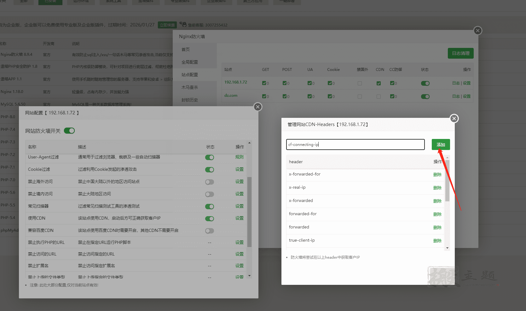This screenshot has width=526, height=311.
Task: Select Nginx 1.18.0 in plugin list
Action: coord(12,92)
